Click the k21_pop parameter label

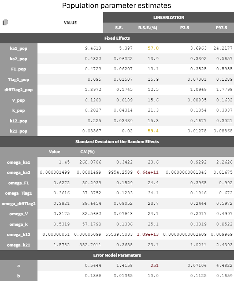[x=18, y=131]
